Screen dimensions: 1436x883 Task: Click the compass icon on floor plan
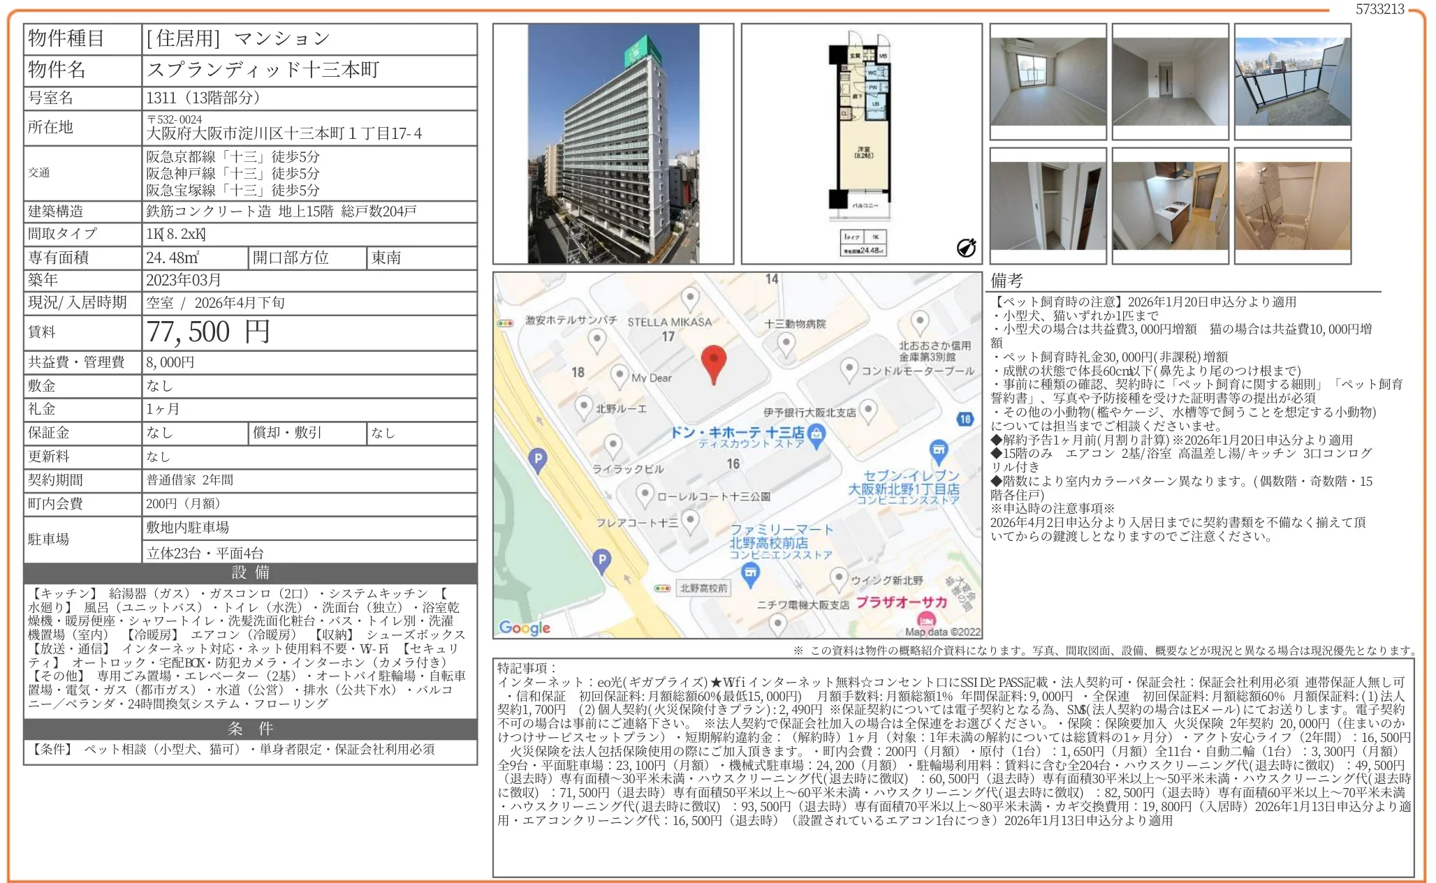pyautogui.click(x=966, y=247)
